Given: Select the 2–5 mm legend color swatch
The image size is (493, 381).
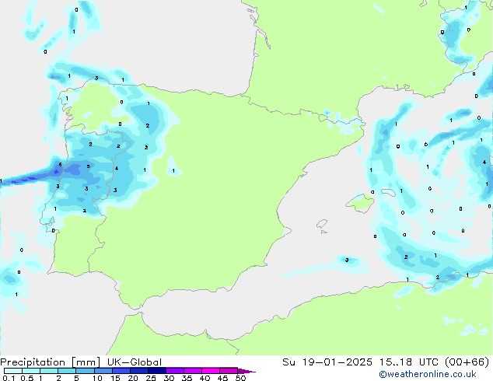Looking at the screenshot, I should point(67,371).
